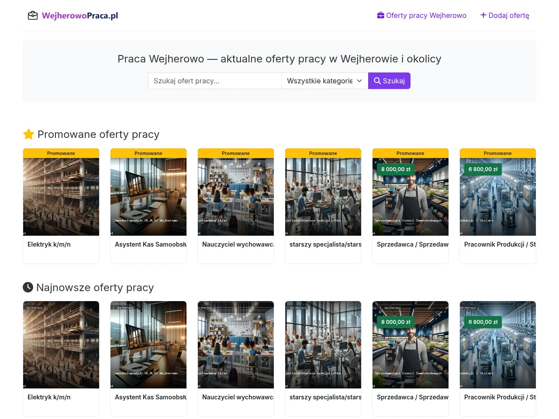This screenshot has height=419, width=559.
Task: Click the 8 000,00 zł badge under Promowane
Action: (396, 169)
